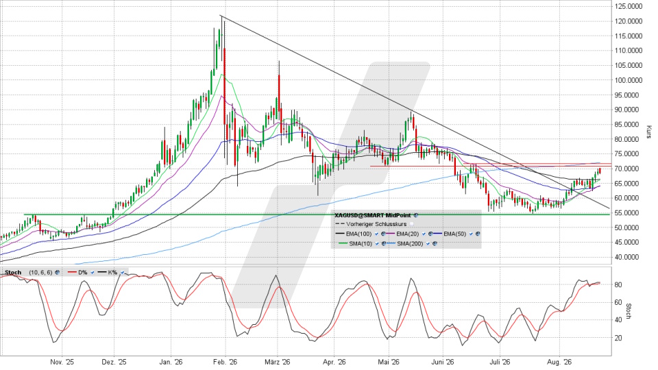The height and width of the screenshot is (370, 658).
Task: Click the SMA(200) legend label
Action: [410, 244]
